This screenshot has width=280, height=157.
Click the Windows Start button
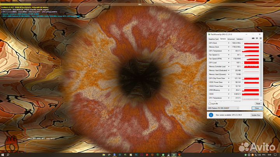[x=2, y=155]
